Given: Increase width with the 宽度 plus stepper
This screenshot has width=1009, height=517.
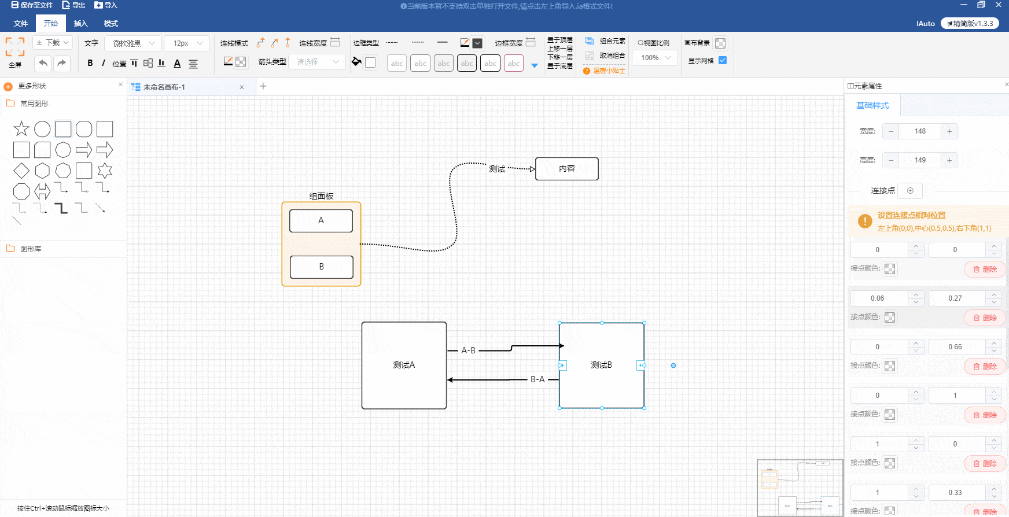Looking at the screenshot, I should tap(949, 131).
